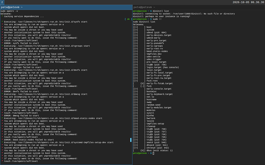Screen dimensions: 265x165
Task: Click 'ERROR: cgroups failed to start'
Action: (x=23, y=67)
